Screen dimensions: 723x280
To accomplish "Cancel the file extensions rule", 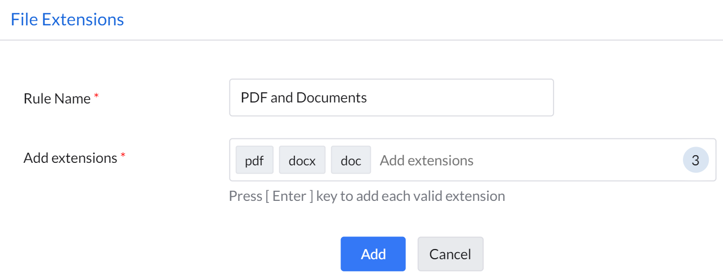I will pos(450,254).
